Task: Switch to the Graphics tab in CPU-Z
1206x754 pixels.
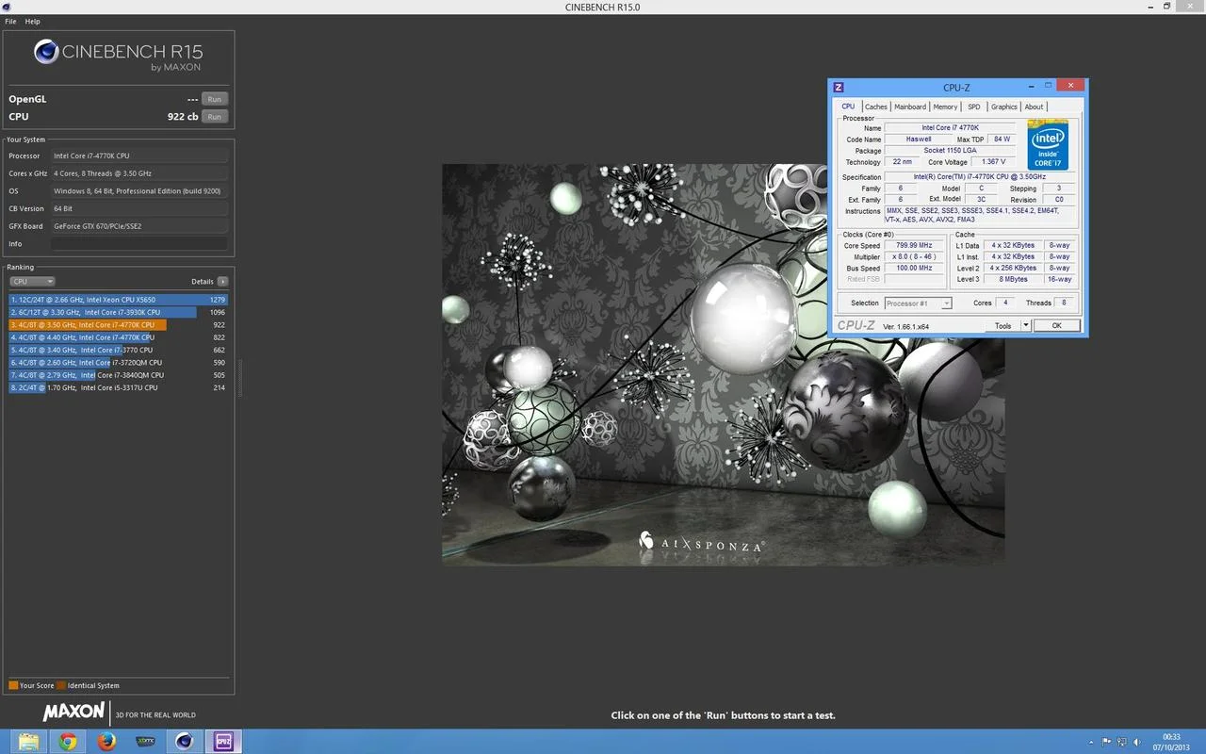Action: (x=1004, y=107)
